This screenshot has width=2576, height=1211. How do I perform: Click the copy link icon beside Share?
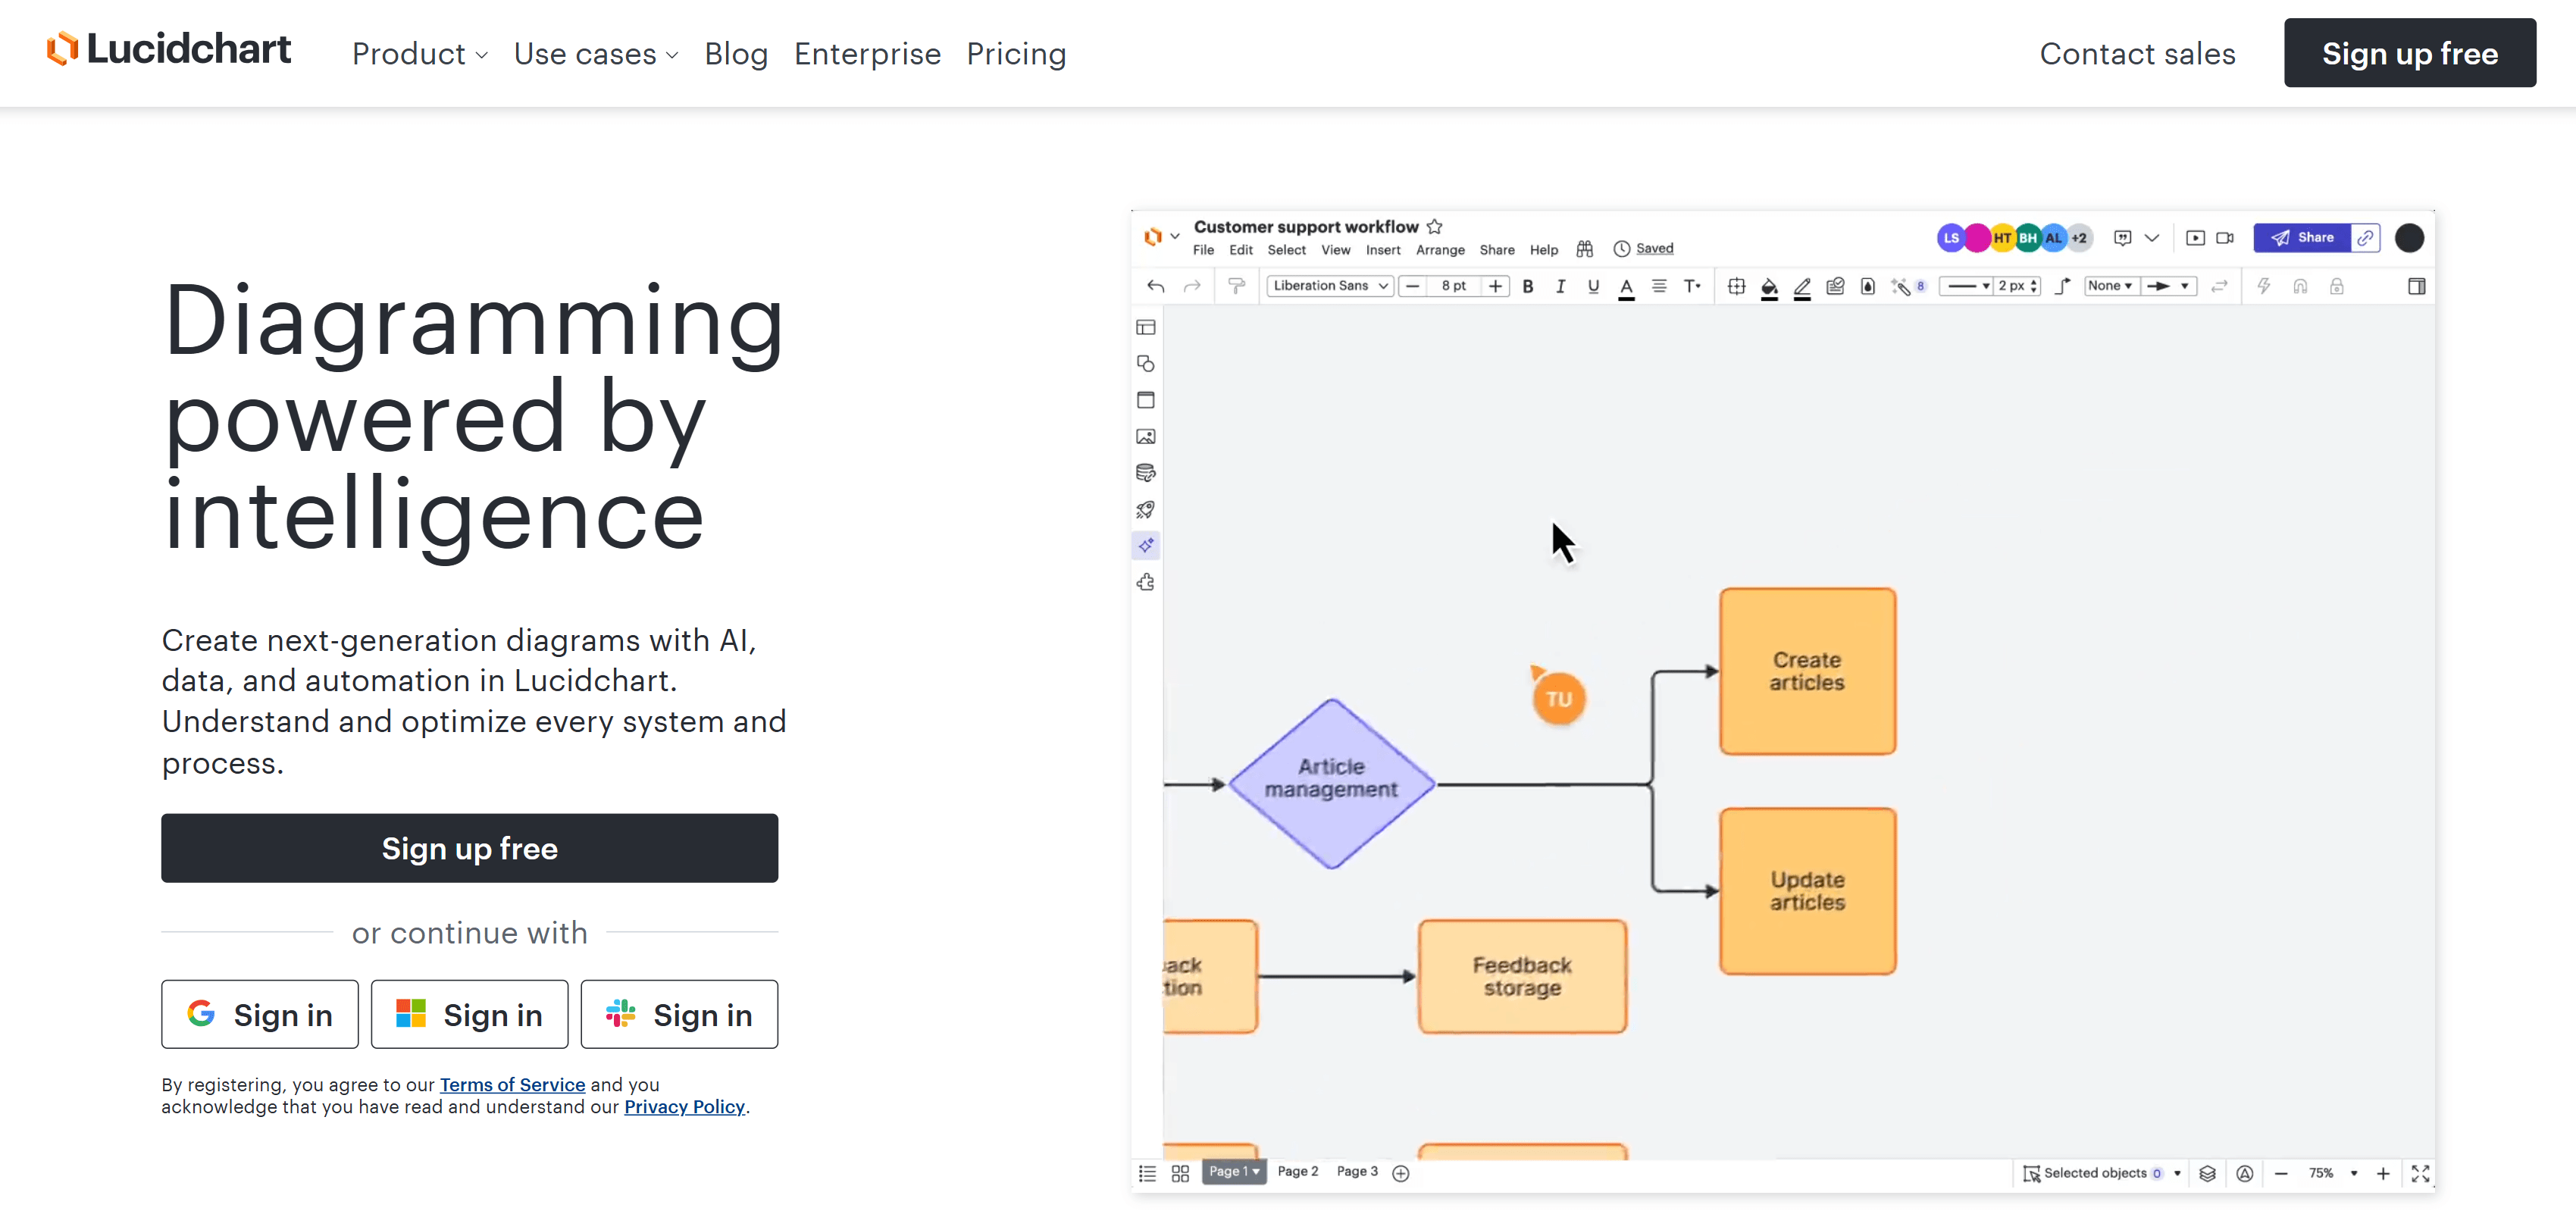pyautogui.click(x=2365, y=238)
